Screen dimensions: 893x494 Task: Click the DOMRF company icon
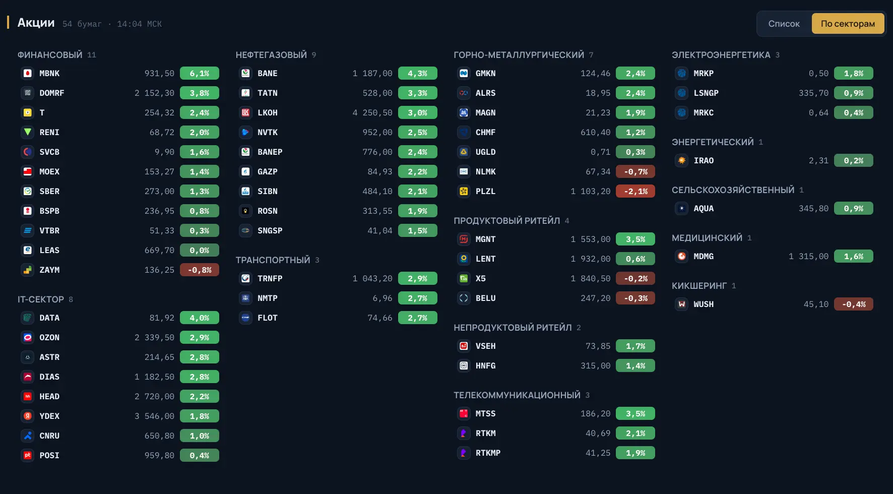click(x=28, y=93)
